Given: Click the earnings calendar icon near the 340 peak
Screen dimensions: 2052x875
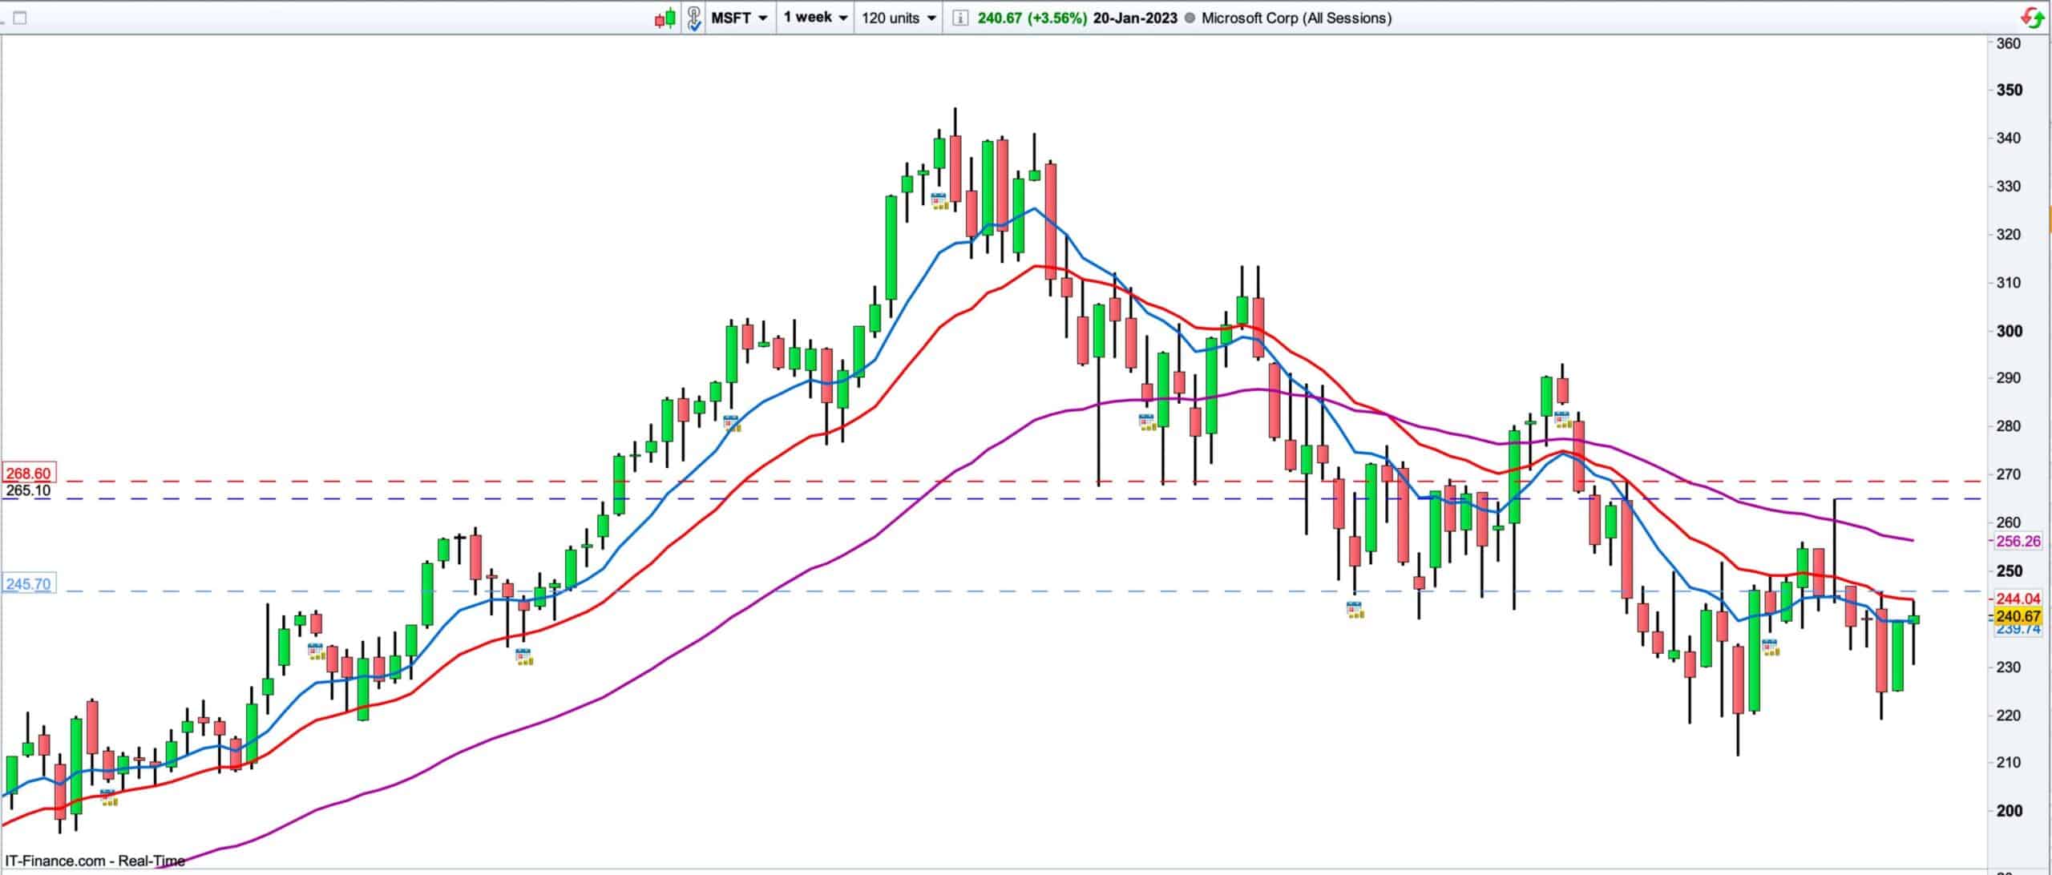Looking at the screenshot, I should click(939, 200).
